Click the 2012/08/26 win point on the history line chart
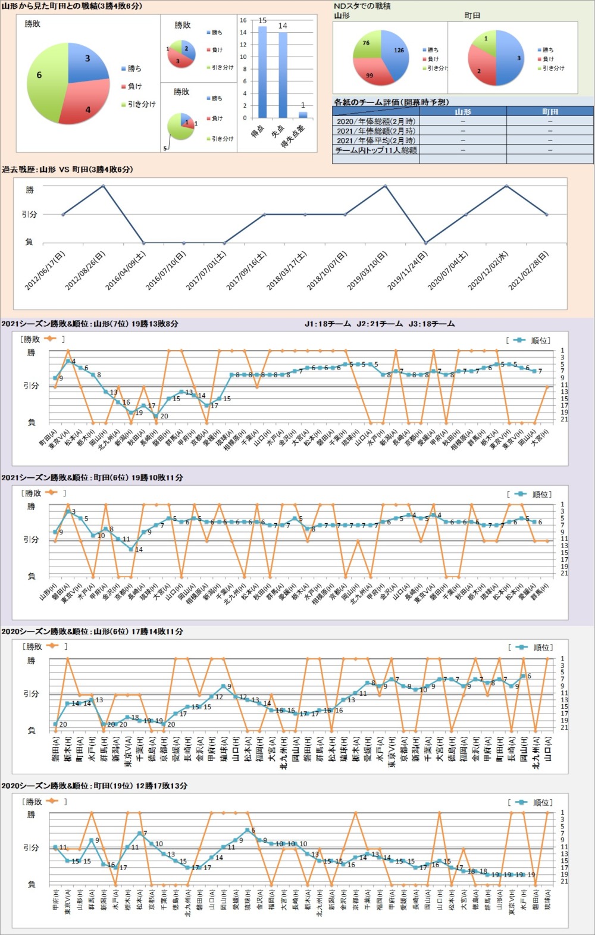The height and width of the screenshot is (935, 595). click(104, 186)
